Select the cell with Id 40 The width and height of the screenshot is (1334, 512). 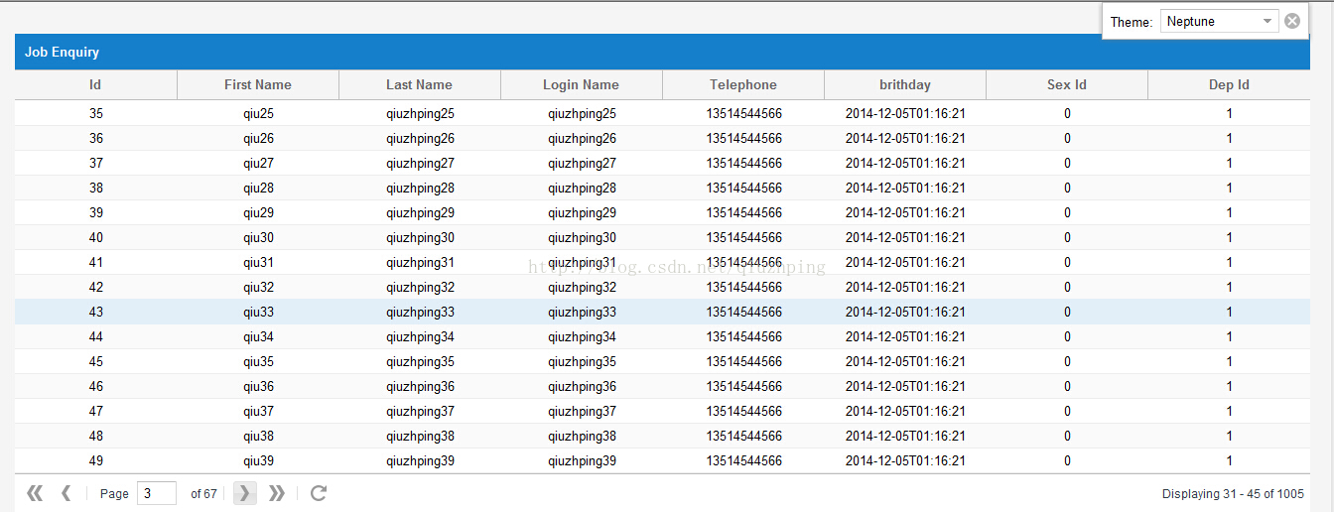coord(95,237)
